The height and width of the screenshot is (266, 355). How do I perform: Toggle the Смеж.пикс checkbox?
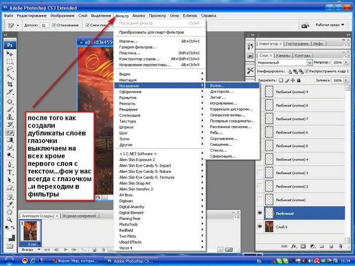point(87,25)
